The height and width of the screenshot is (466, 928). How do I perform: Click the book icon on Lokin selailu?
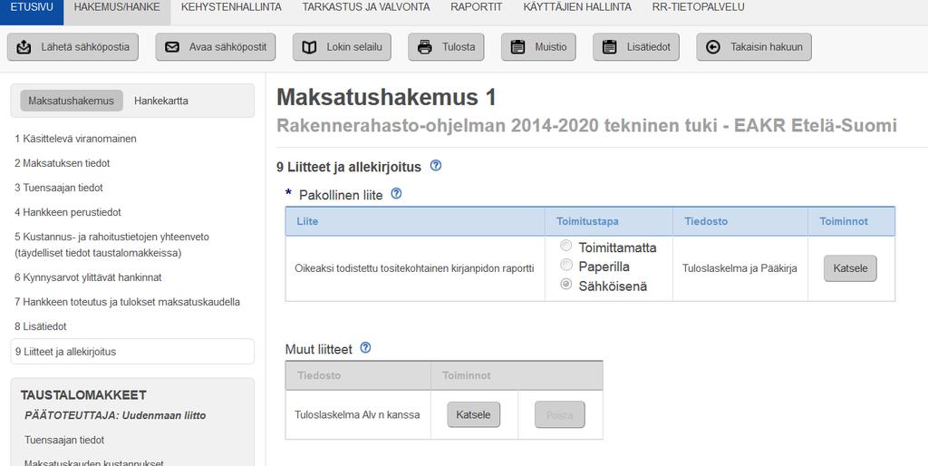click(309, 47)
